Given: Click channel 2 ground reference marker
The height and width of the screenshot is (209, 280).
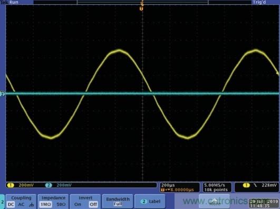Looking at the screenshot, I should tap(2, 94).
